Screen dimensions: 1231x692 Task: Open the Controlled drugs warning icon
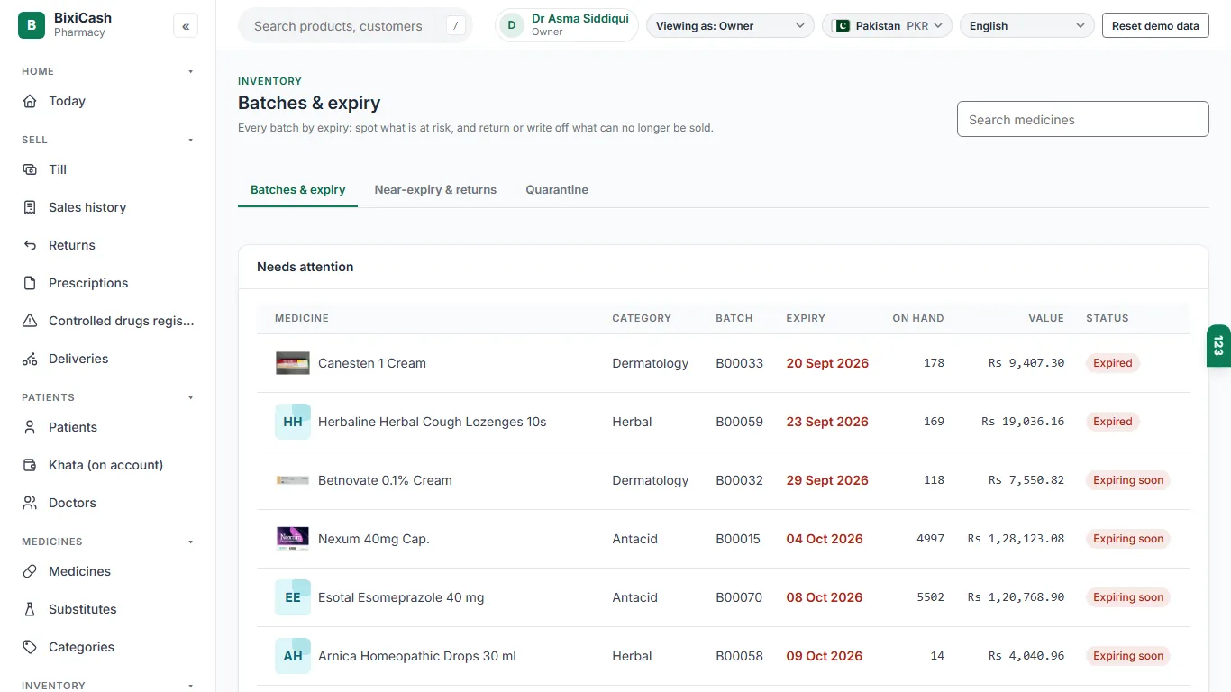coord(30,321)
